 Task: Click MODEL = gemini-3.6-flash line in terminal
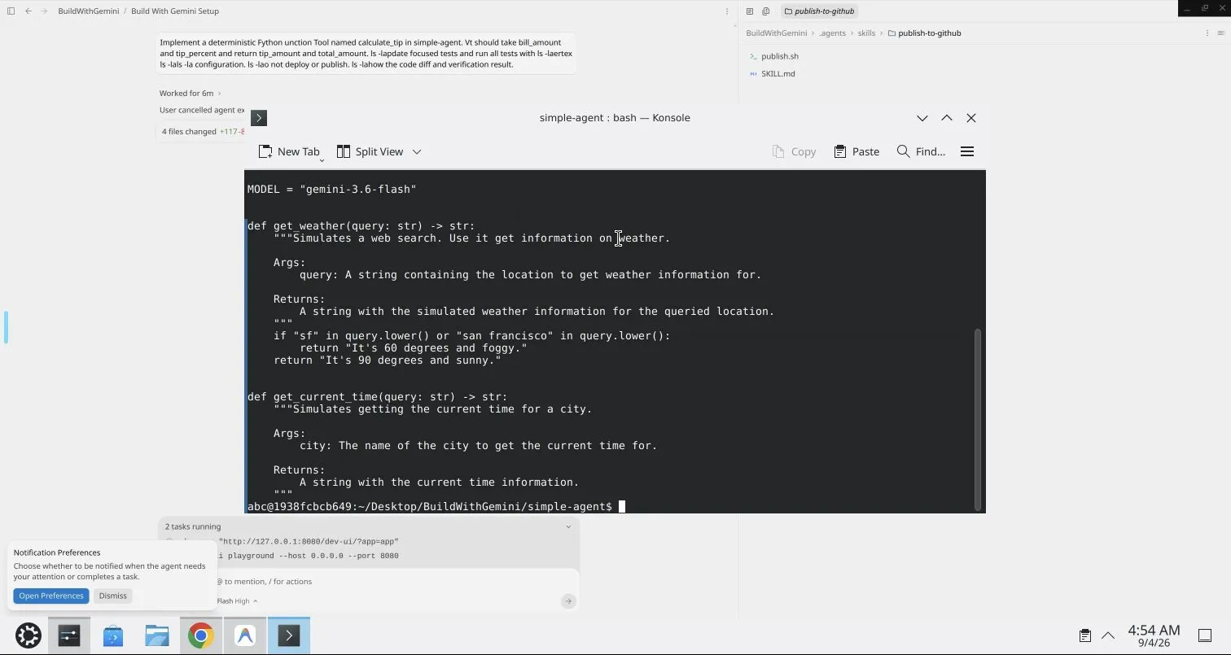point(332,190)
